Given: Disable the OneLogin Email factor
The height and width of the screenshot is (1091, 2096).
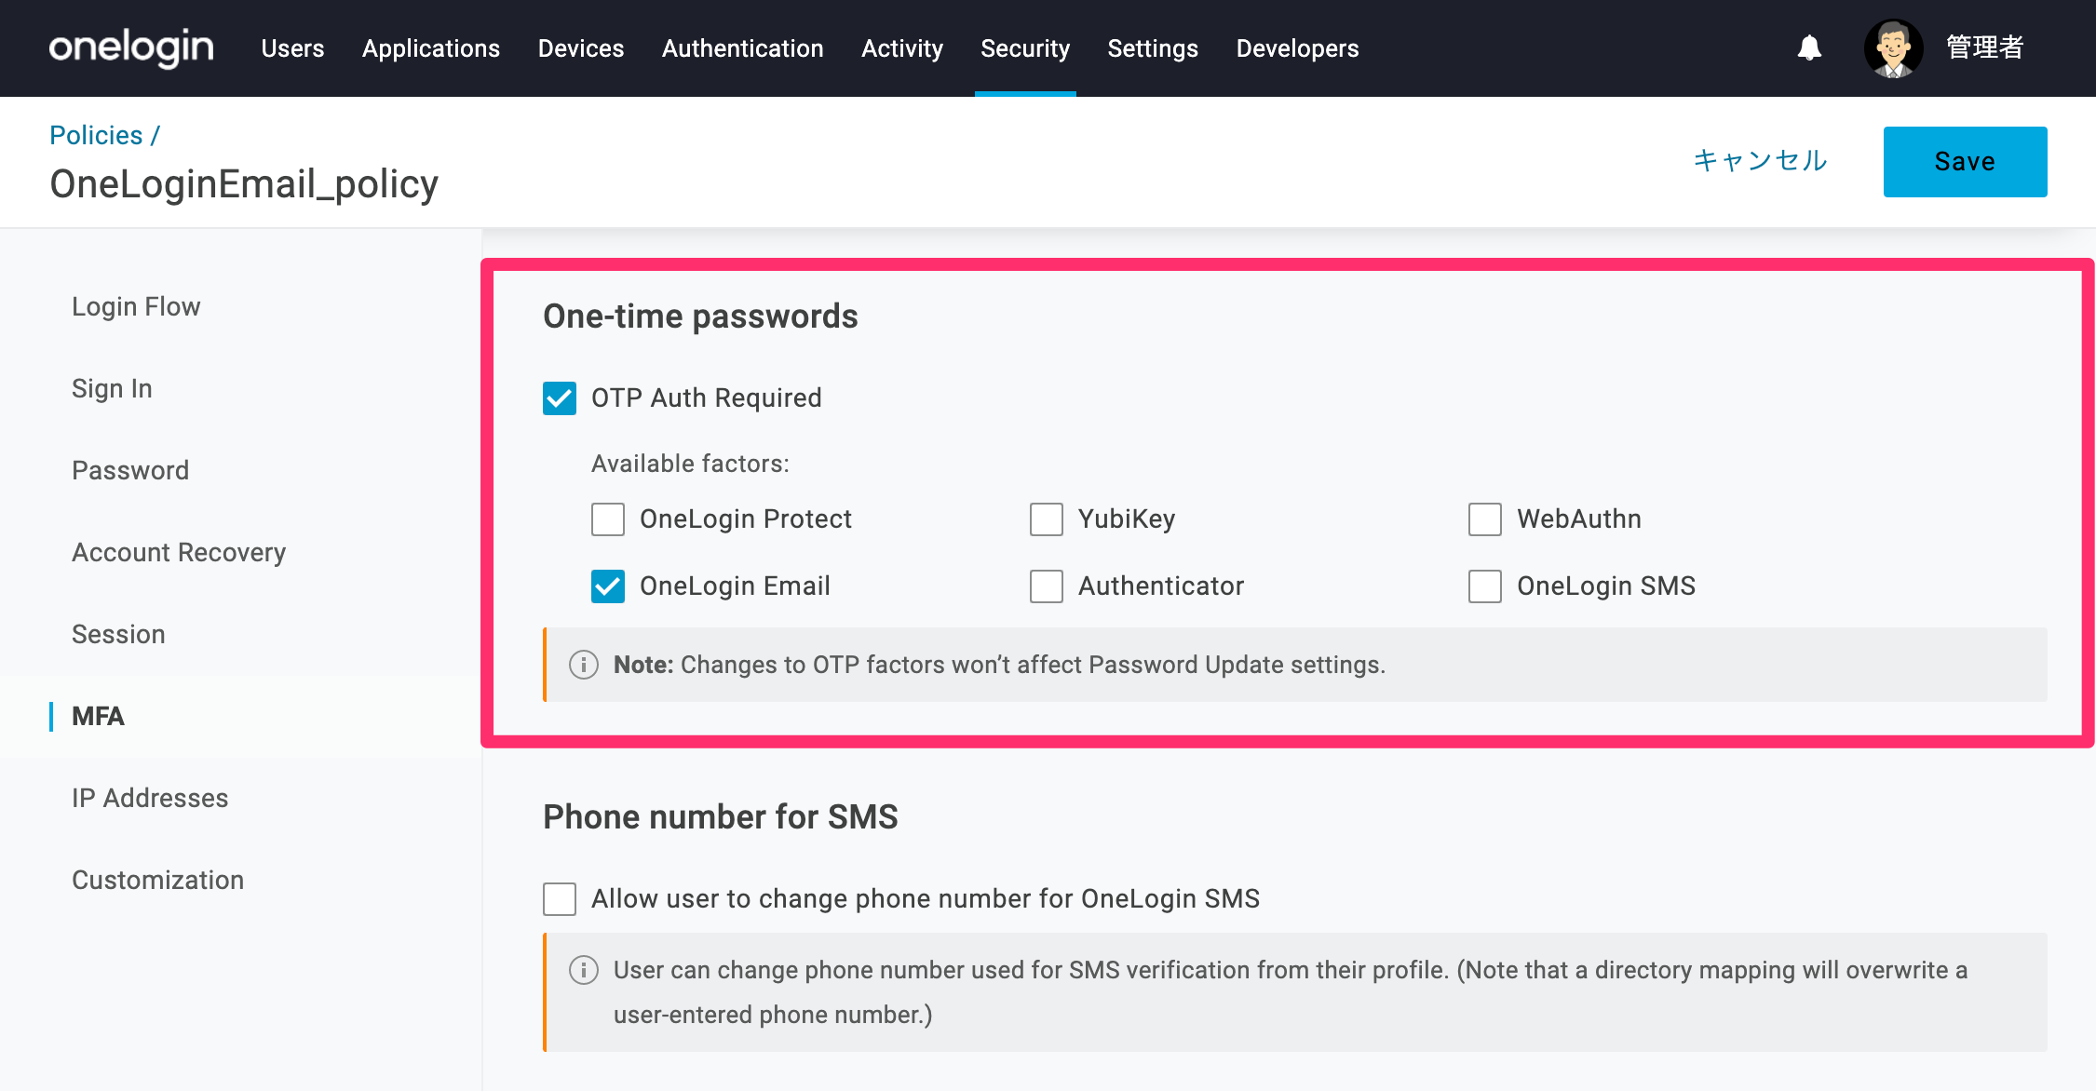Looking at the screenshot, I should (608, 586).
